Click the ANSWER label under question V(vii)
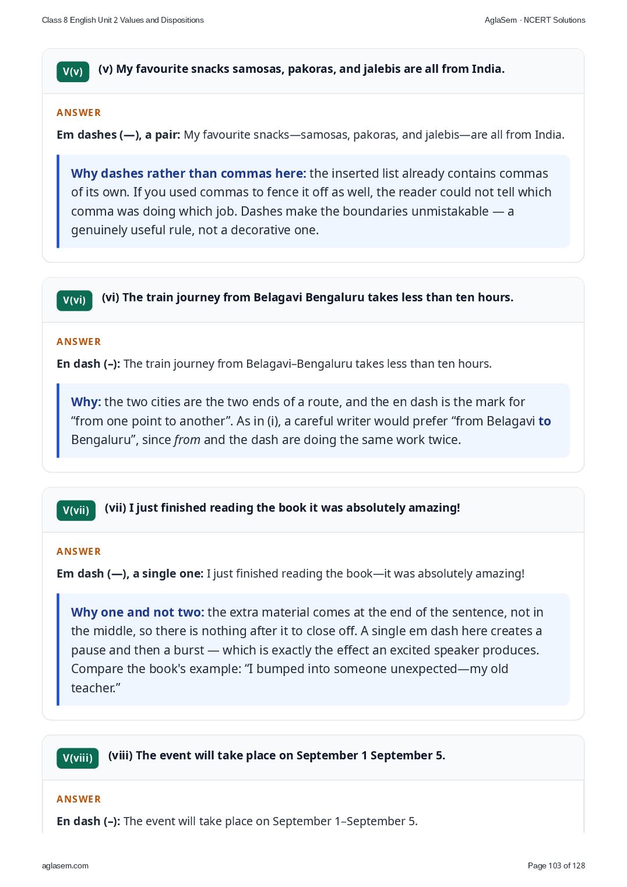Image resolution: width=627 pixels, height=887 pixels. click(x=79, y=551)
